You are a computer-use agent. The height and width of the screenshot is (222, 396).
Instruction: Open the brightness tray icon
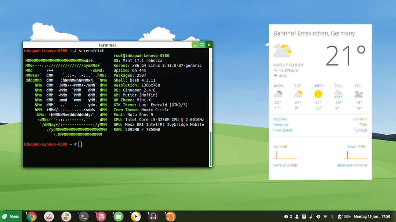click(x=318, y=217)
